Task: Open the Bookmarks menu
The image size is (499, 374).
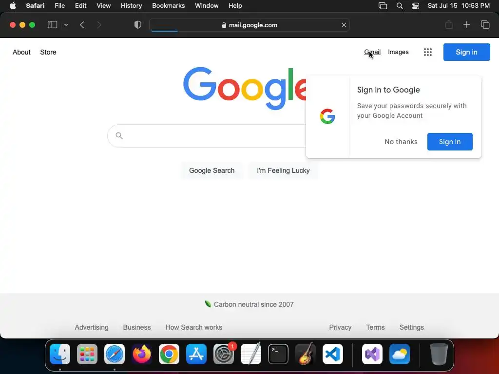Action: (168, 5)
